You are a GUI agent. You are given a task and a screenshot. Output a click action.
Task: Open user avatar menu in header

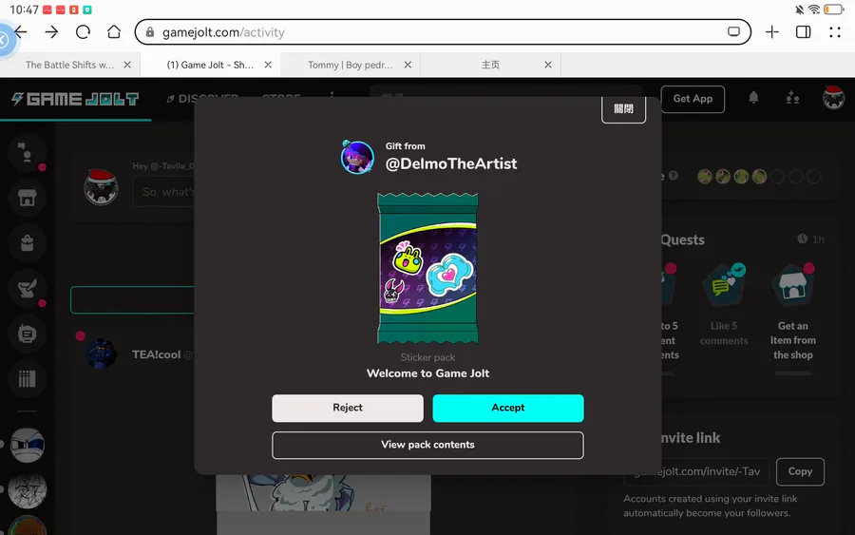tap(833, 98)
